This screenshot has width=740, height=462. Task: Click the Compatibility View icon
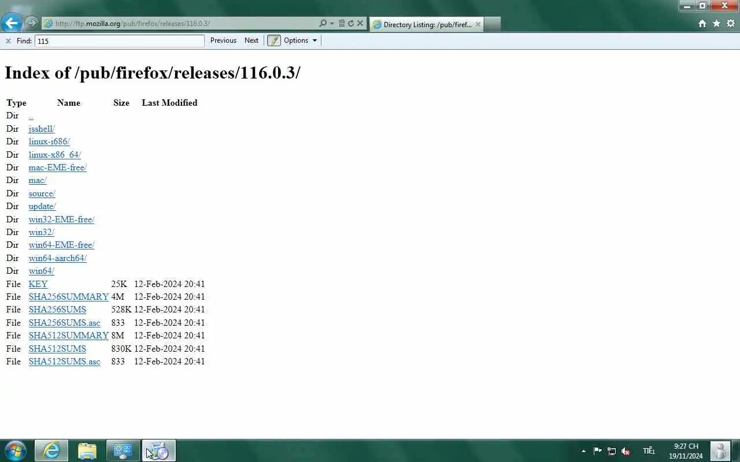tap(342, 24)
